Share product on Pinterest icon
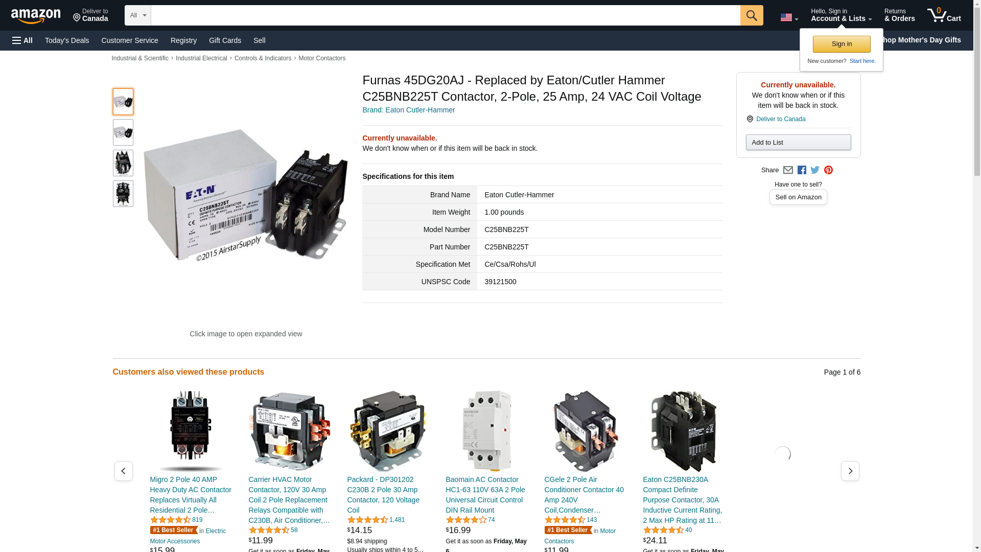 click(828, 170)
